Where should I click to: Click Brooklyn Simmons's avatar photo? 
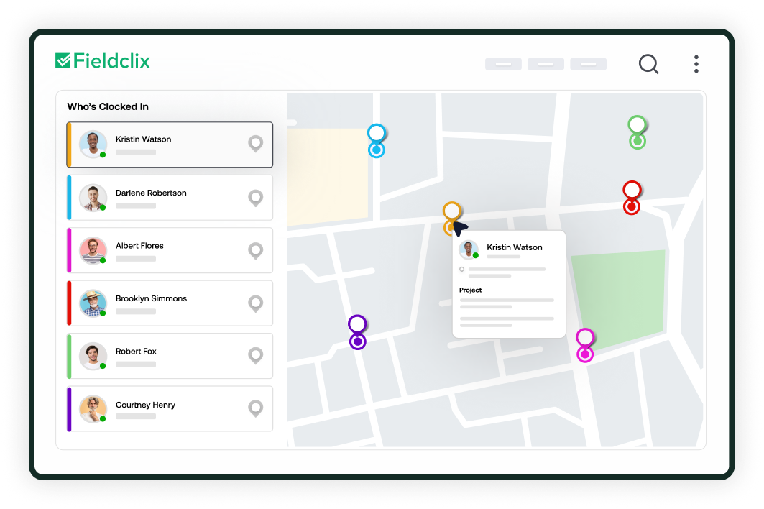[x=93, y=303]
